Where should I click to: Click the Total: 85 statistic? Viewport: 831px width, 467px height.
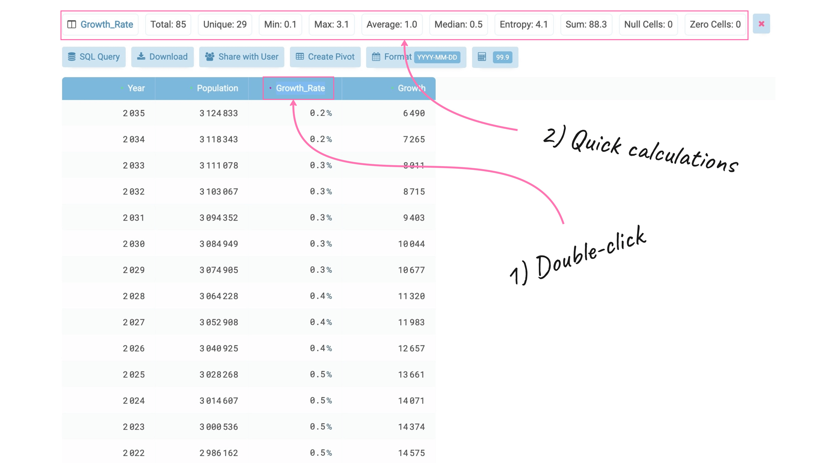(x=168, y=24)
